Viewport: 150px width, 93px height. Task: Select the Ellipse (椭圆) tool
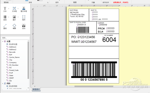[14, 27]
